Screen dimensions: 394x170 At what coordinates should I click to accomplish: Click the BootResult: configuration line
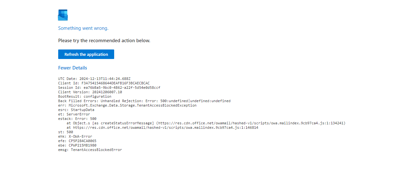(x=85, y=96)
